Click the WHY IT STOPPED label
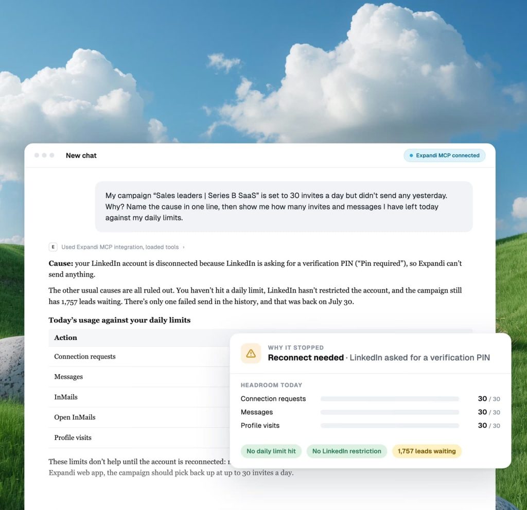This screenshot has width=527, height=510. tap(296, 348)
